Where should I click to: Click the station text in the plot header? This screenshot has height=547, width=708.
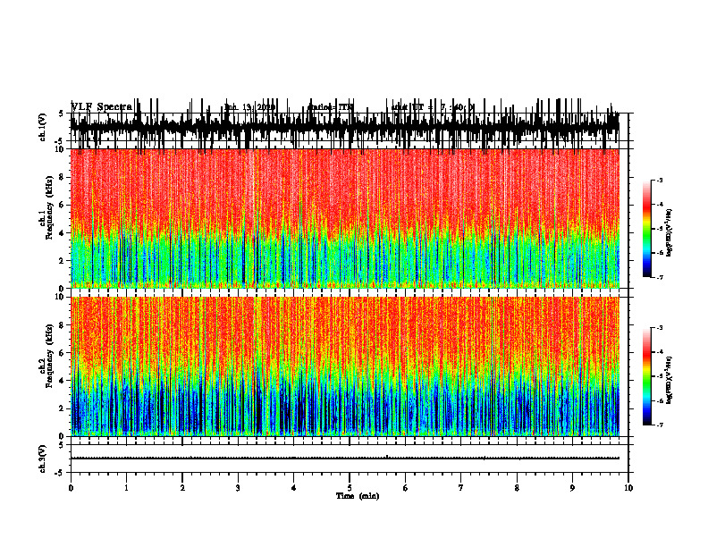(330, 107)
